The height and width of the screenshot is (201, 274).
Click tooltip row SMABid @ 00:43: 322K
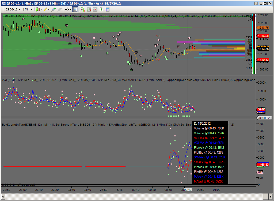[x=209, y=162]
